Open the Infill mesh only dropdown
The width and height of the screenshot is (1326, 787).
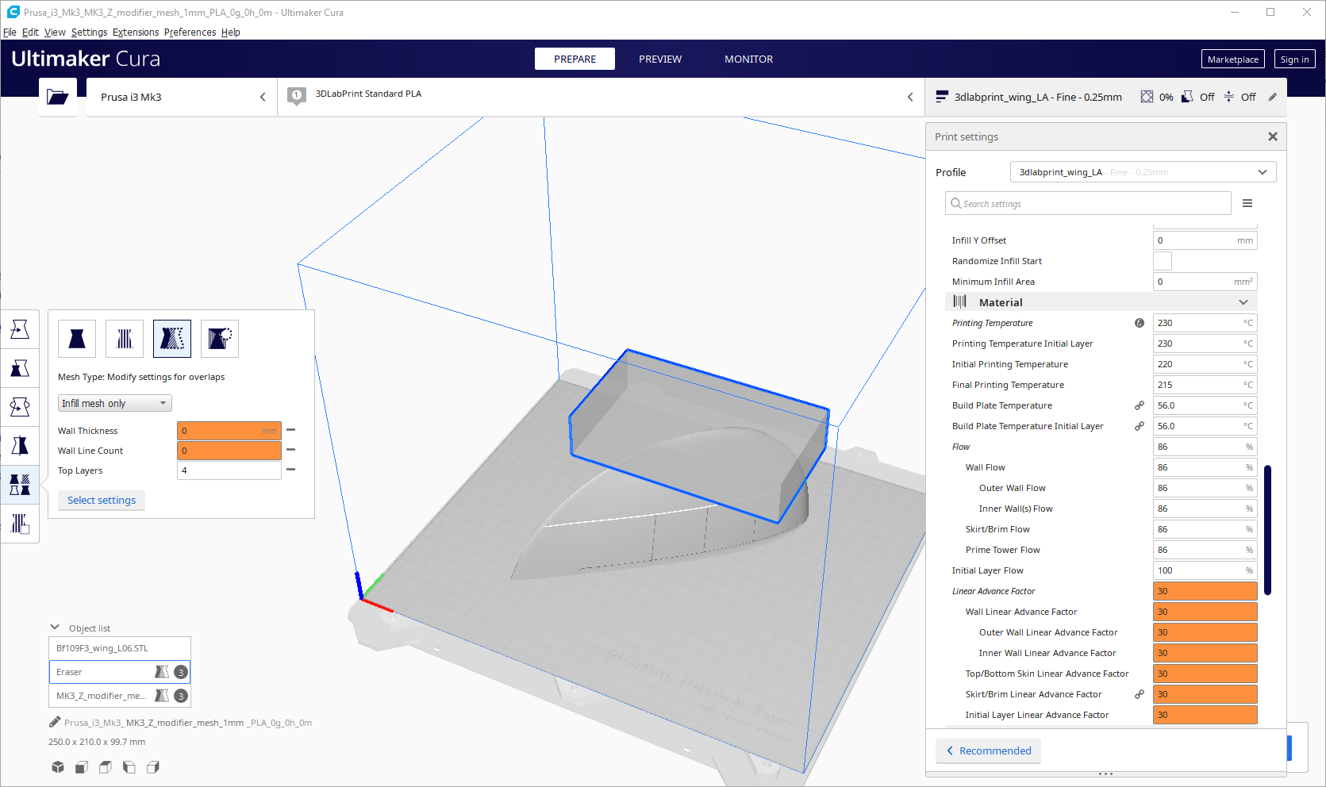tap(114, 403)
